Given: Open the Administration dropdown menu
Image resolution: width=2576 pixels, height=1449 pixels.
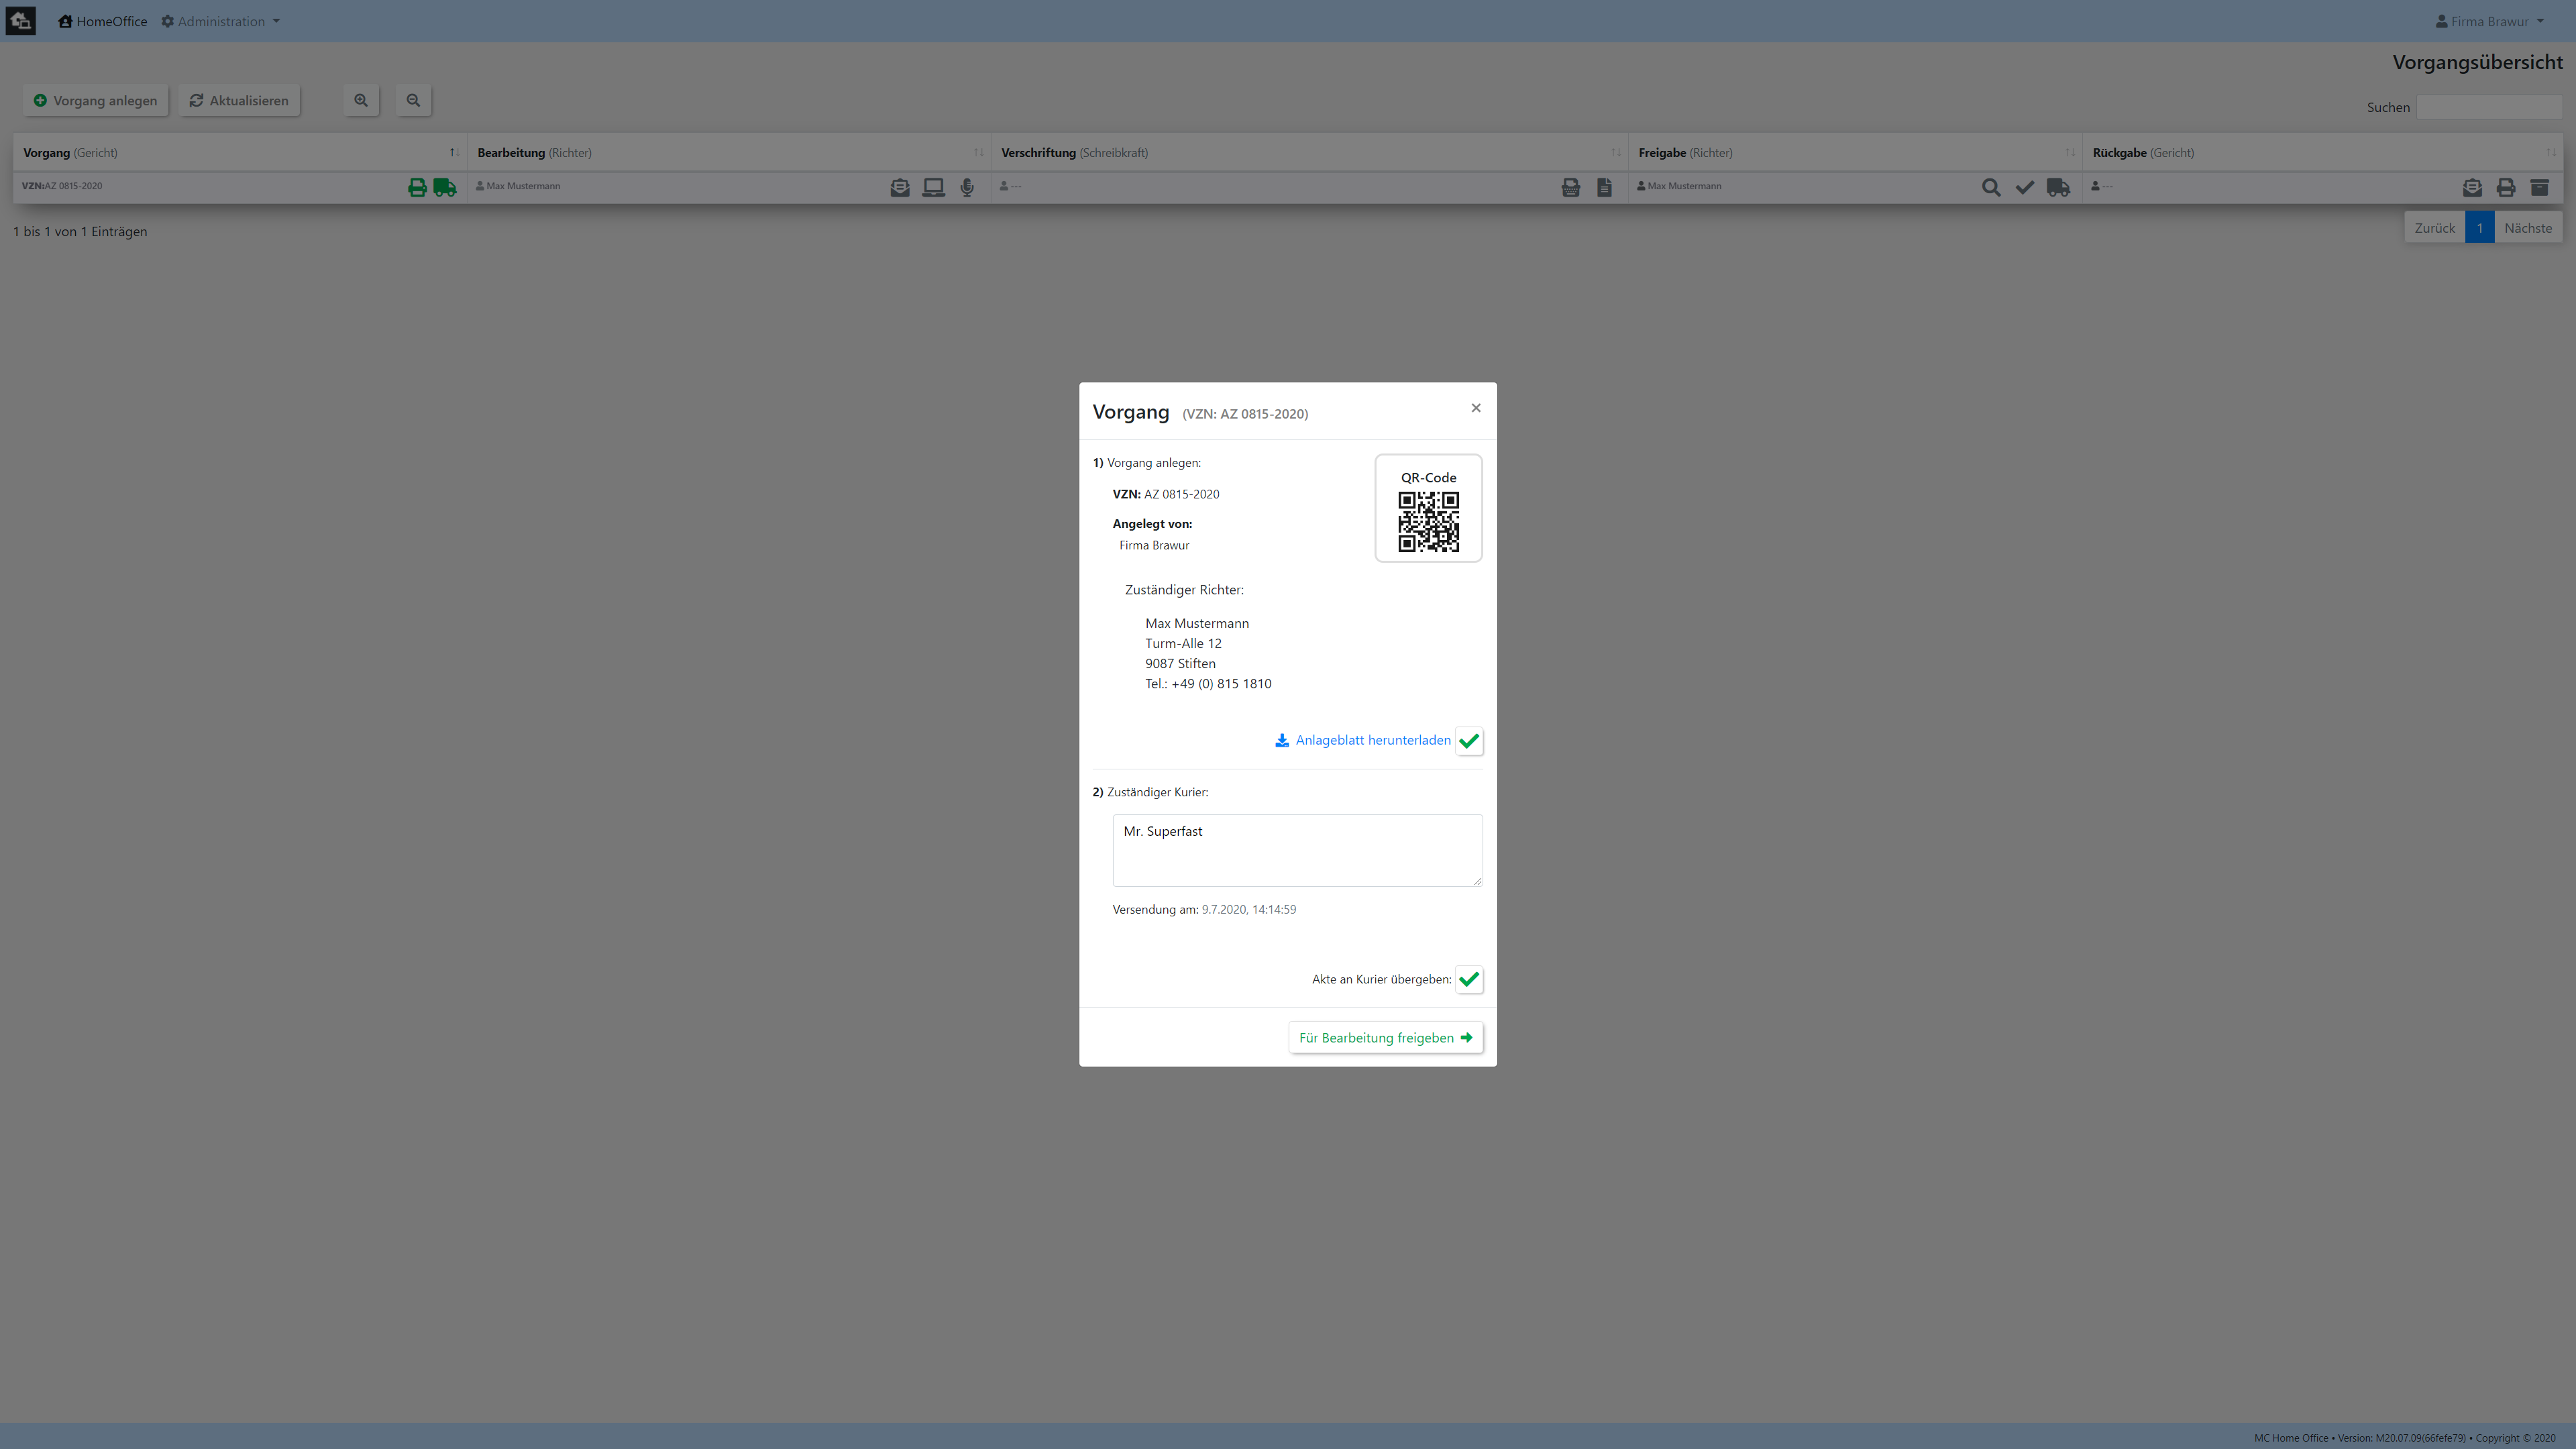Looking at the screenshot, I should [220, 21].
